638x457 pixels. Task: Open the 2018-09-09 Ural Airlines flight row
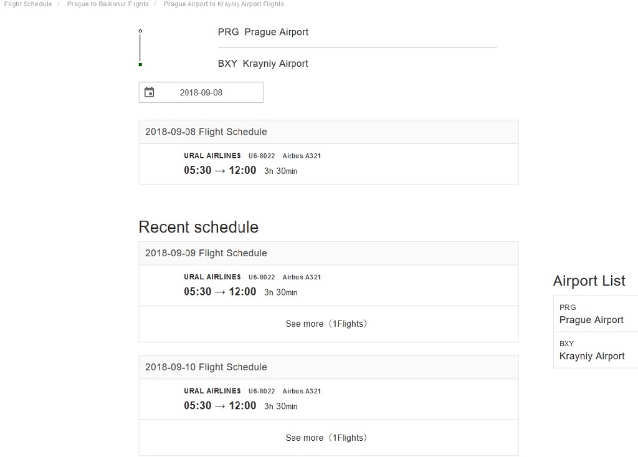pos(328,285)
